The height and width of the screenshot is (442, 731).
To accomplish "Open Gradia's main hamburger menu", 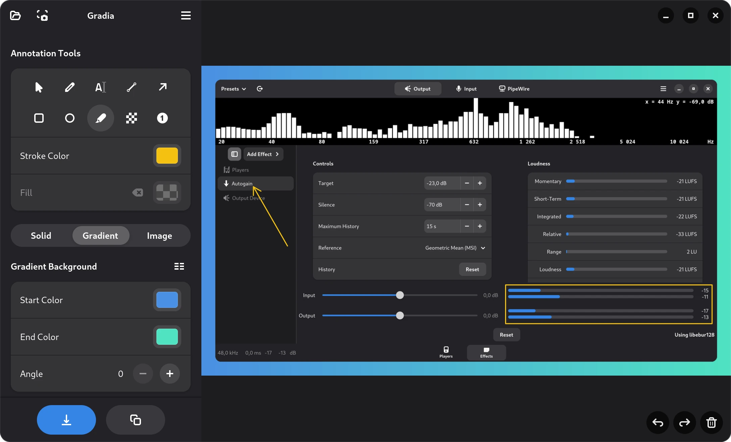I will point(186,15).
